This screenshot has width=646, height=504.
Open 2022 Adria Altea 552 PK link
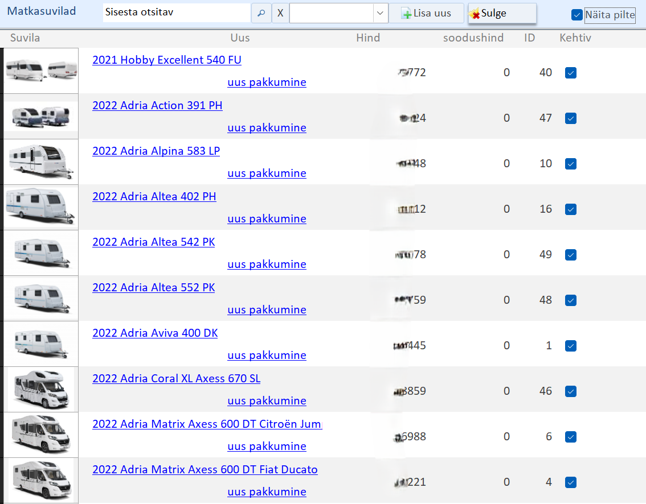(x=154, y=288)
